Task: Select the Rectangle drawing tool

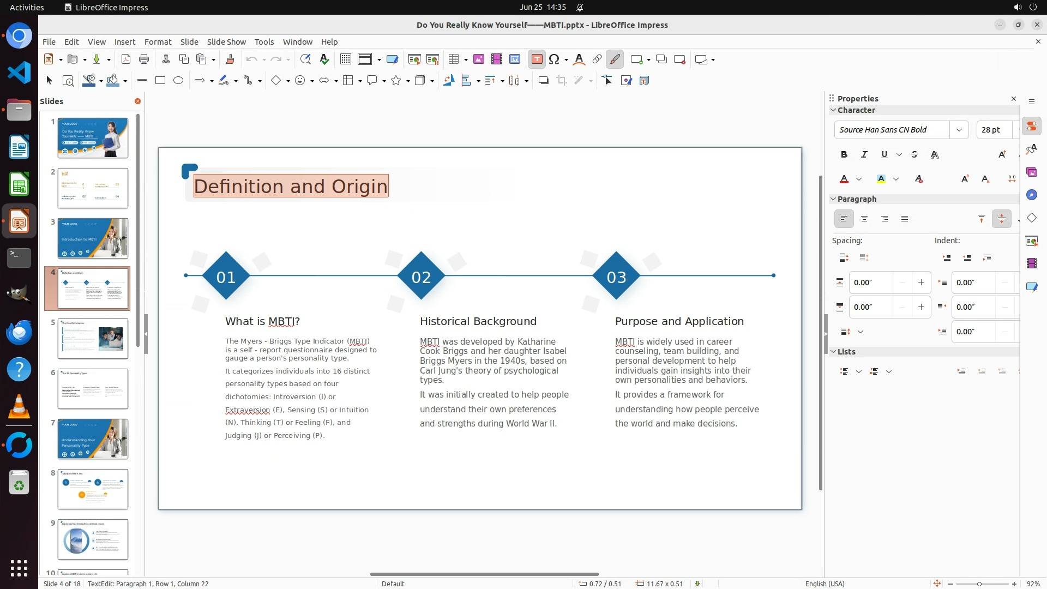Action: point(160,81)
